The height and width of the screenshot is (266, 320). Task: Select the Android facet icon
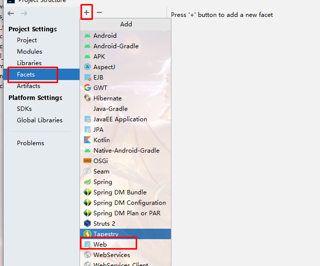pos(87,35)
